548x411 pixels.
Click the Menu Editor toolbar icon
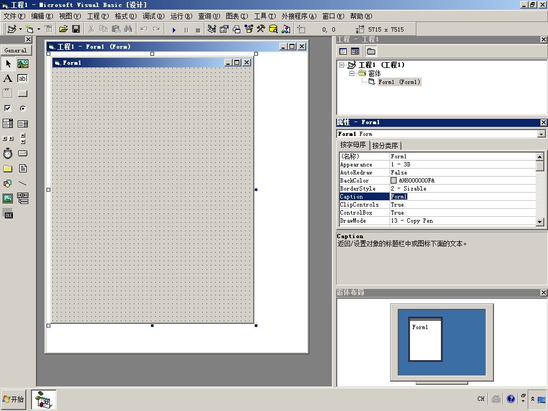(x=49, y=29)
